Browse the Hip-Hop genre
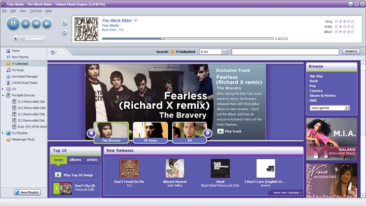This screenshot has width=366, height=206. (316, 76)
